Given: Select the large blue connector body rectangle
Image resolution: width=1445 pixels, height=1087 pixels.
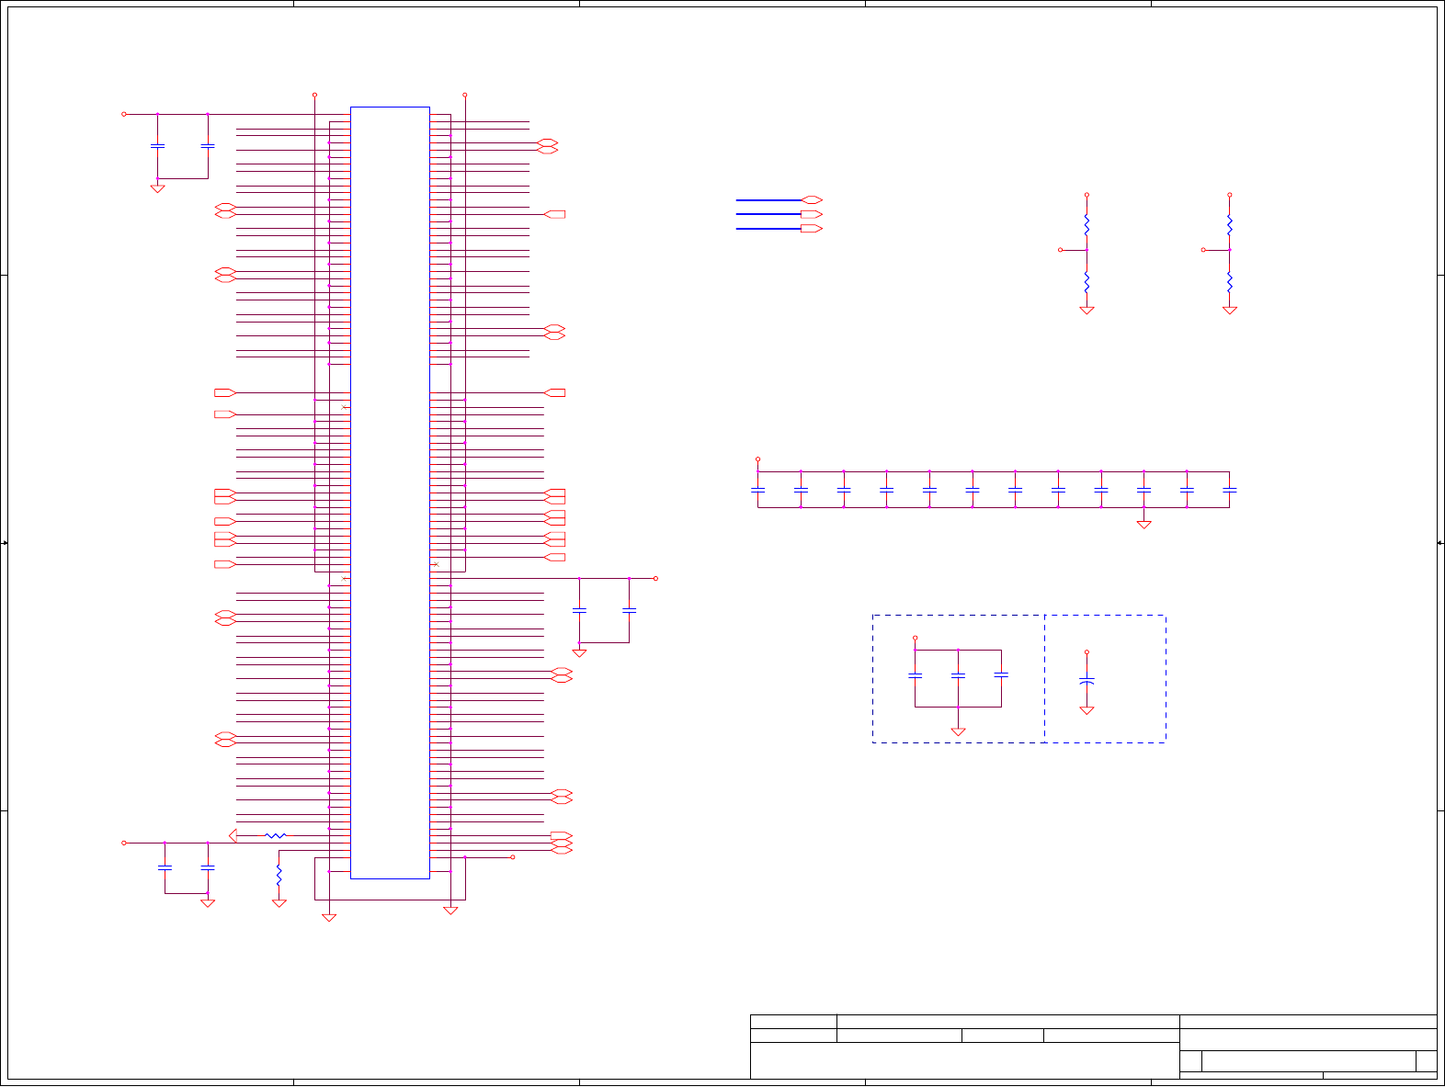Looking at the screenshot, I should click(390, 493).
